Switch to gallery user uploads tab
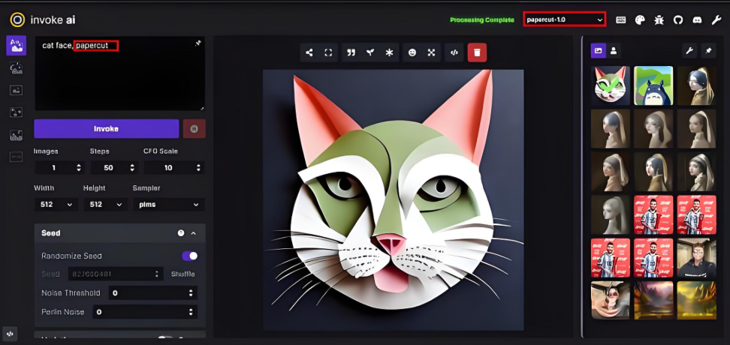The height and width of the screenshot is (345, 730). [614, 51]
